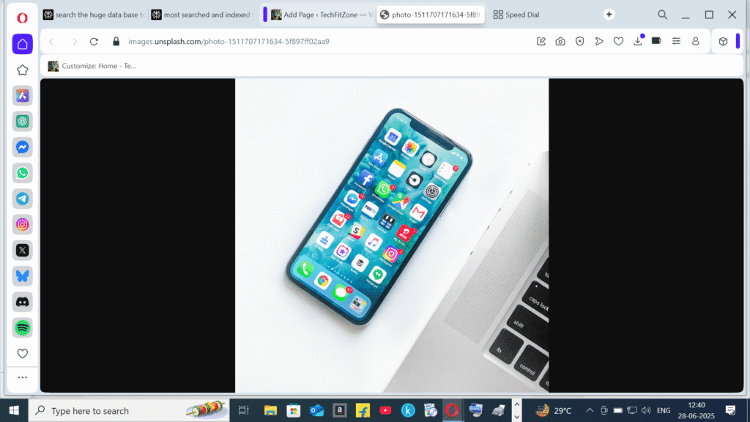Open the Downloads panel

point(638,41)
